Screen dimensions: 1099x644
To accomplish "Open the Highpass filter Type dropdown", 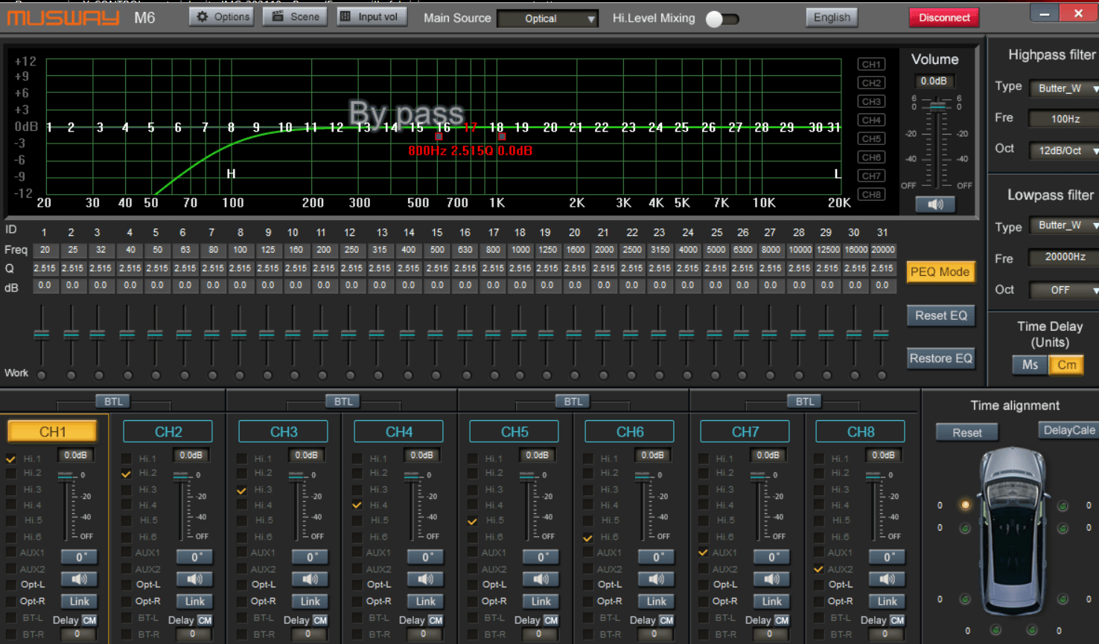I will [x=1065, y=88].
